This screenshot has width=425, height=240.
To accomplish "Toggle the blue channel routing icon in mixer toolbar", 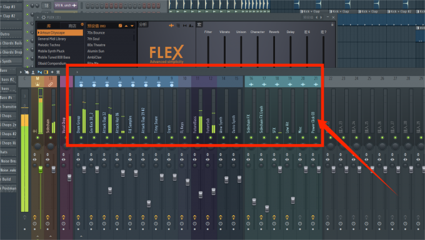I will [39, 72].
